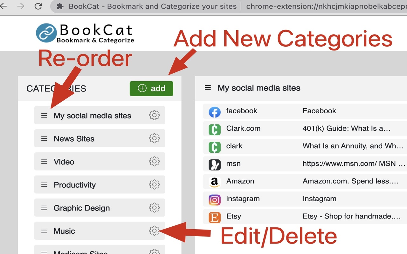Open the Video category settings gear
This screenshot has width=407, height=254.
[x=155, y=161]
